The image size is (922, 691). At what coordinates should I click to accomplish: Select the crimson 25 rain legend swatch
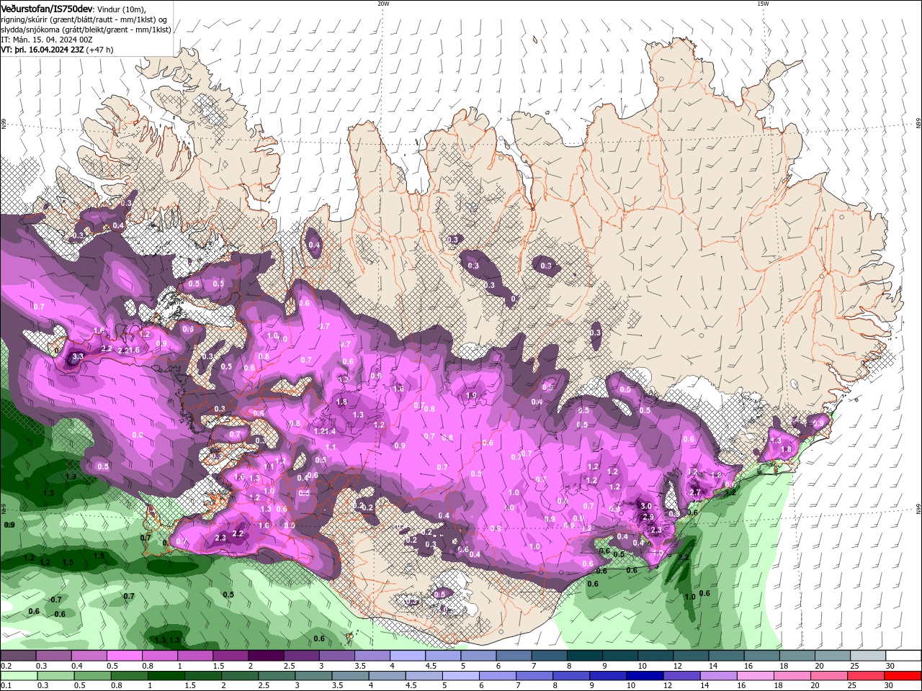[x=866, y=676]
